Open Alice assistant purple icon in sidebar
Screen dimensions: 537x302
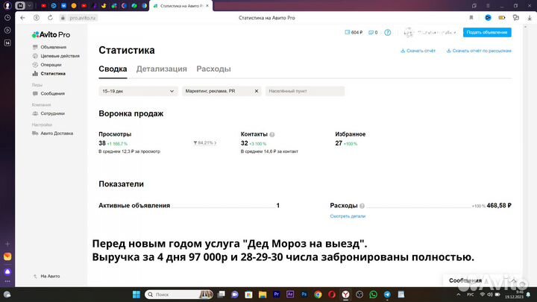pyautogui.click(x=7, y=271)
